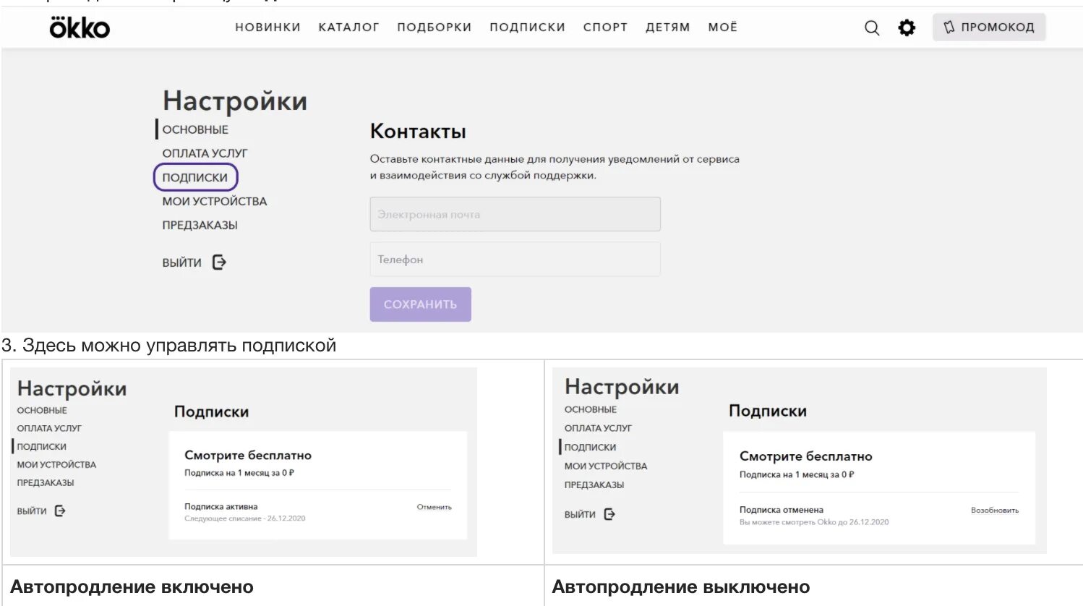This screenshot has width=1083, height=606.
Task: Open the ПОДБОРКИ menu item
Action: point(434,27)
